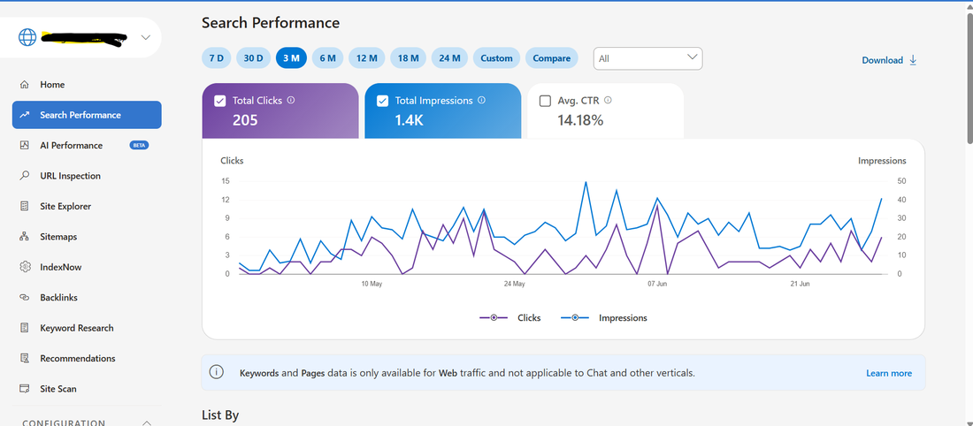Screen dimensions: 973x426
Task: Select the 6 M time range
Action: click(327, 58)
